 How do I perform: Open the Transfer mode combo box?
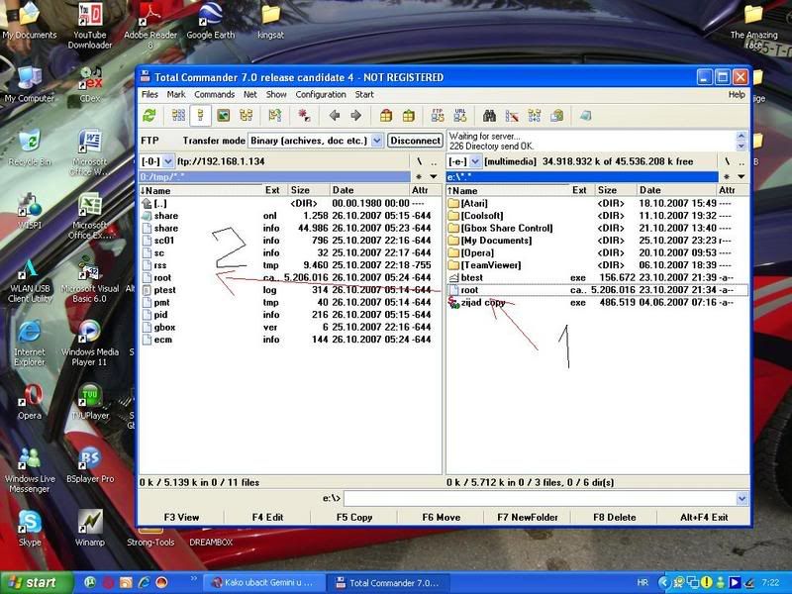(x=315, y=141)
